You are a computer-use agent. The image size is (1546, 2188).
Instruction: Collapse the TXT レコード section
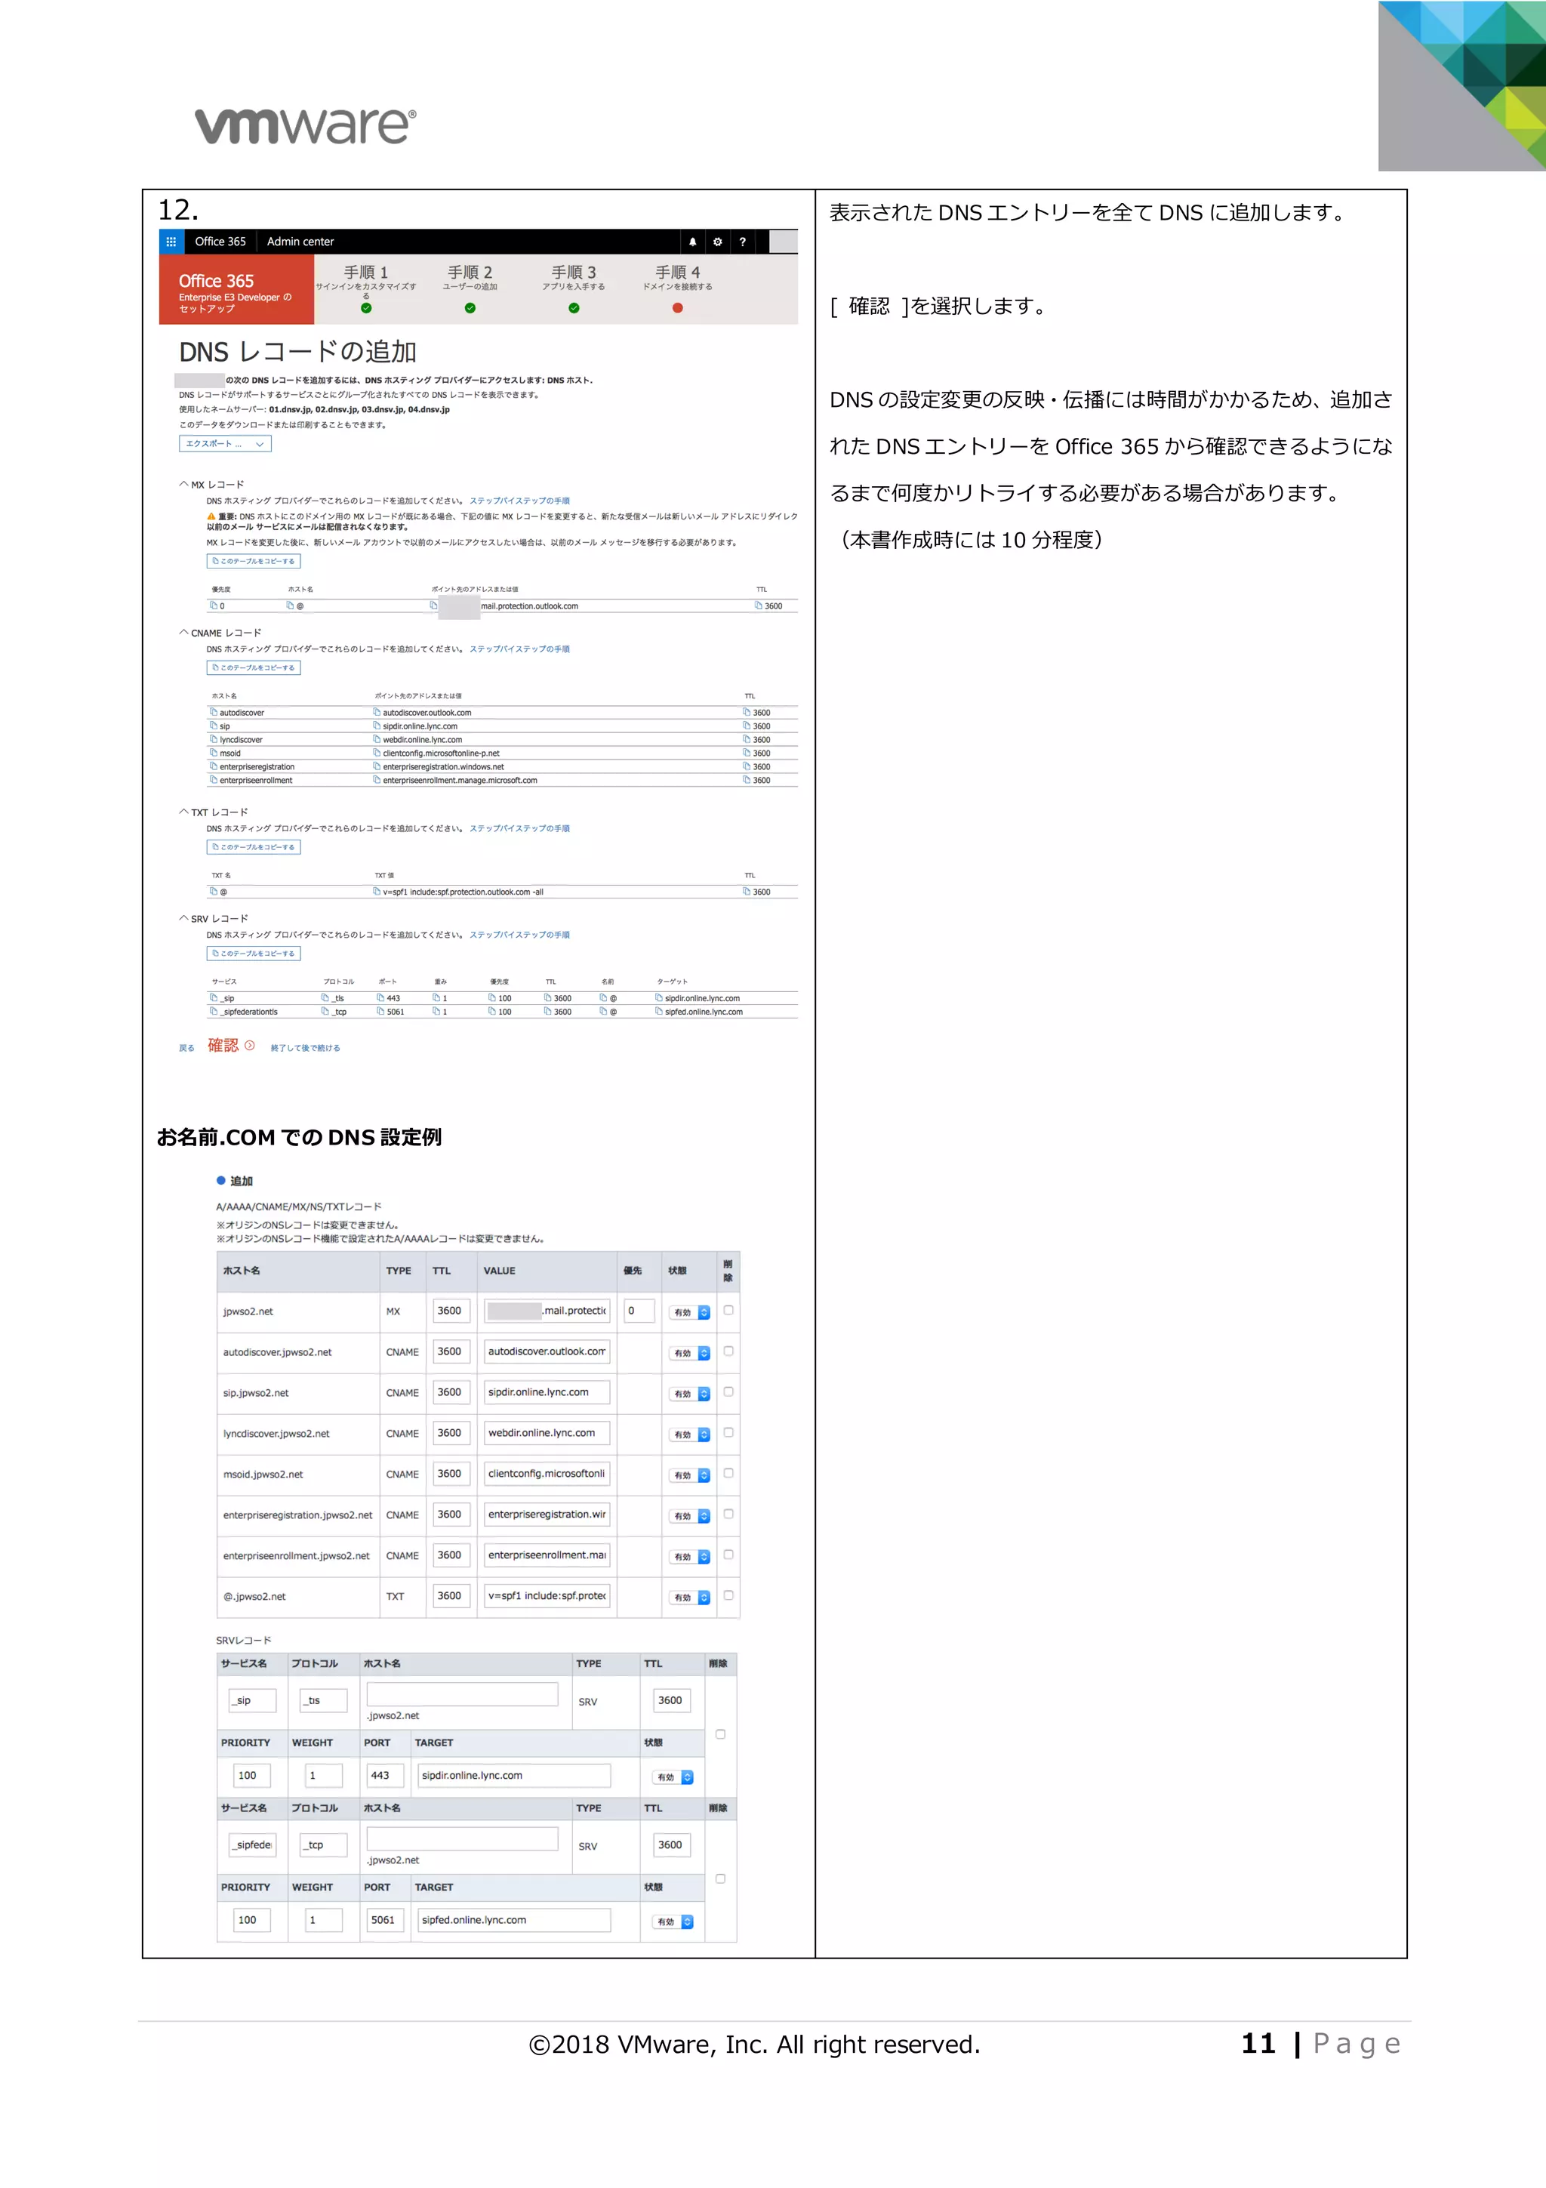pyautogui.click(x=184, y=812)
